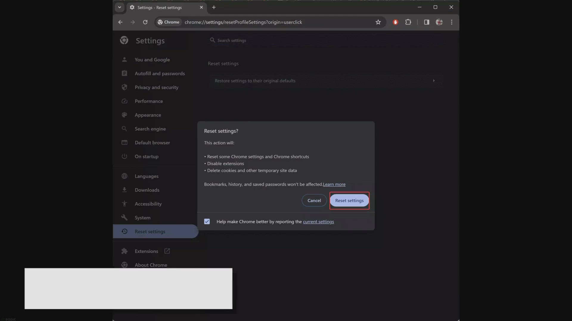The height and width of the screenshot is (321, 572).
Task: Click the shield icon for Privacy
Action: pyautogui.click(x=125, y=87)
